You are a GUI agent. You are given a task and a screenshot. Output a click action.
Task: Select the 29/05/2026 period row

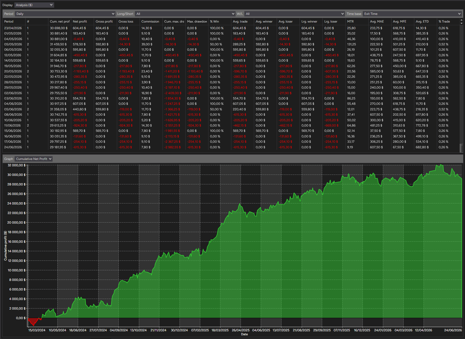(231, 88)
